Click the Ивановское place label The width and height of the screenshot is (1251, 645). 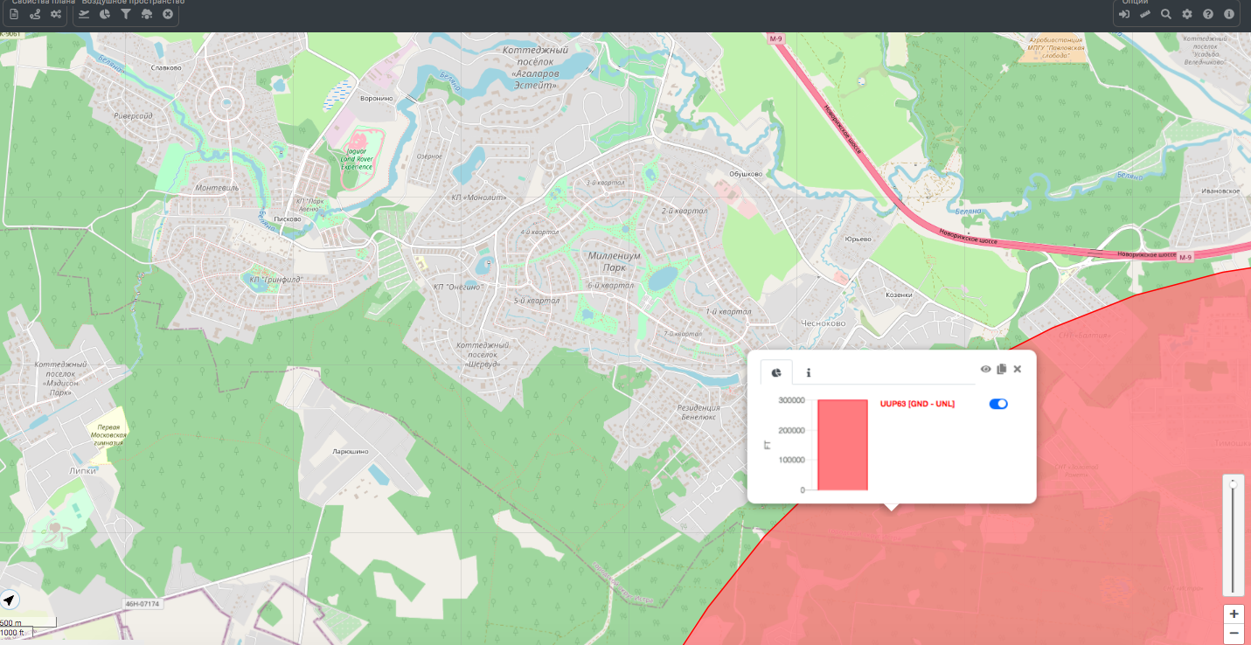[x=1221, y=190]
